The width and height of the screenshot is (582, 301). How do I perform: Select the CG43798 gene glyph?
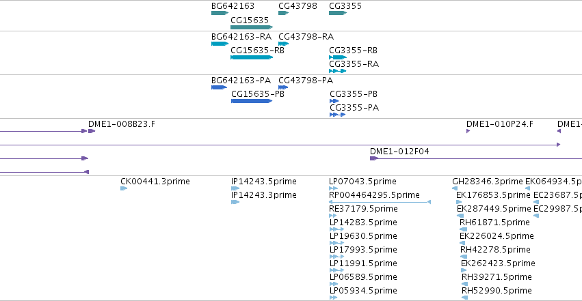pos(284,13)
